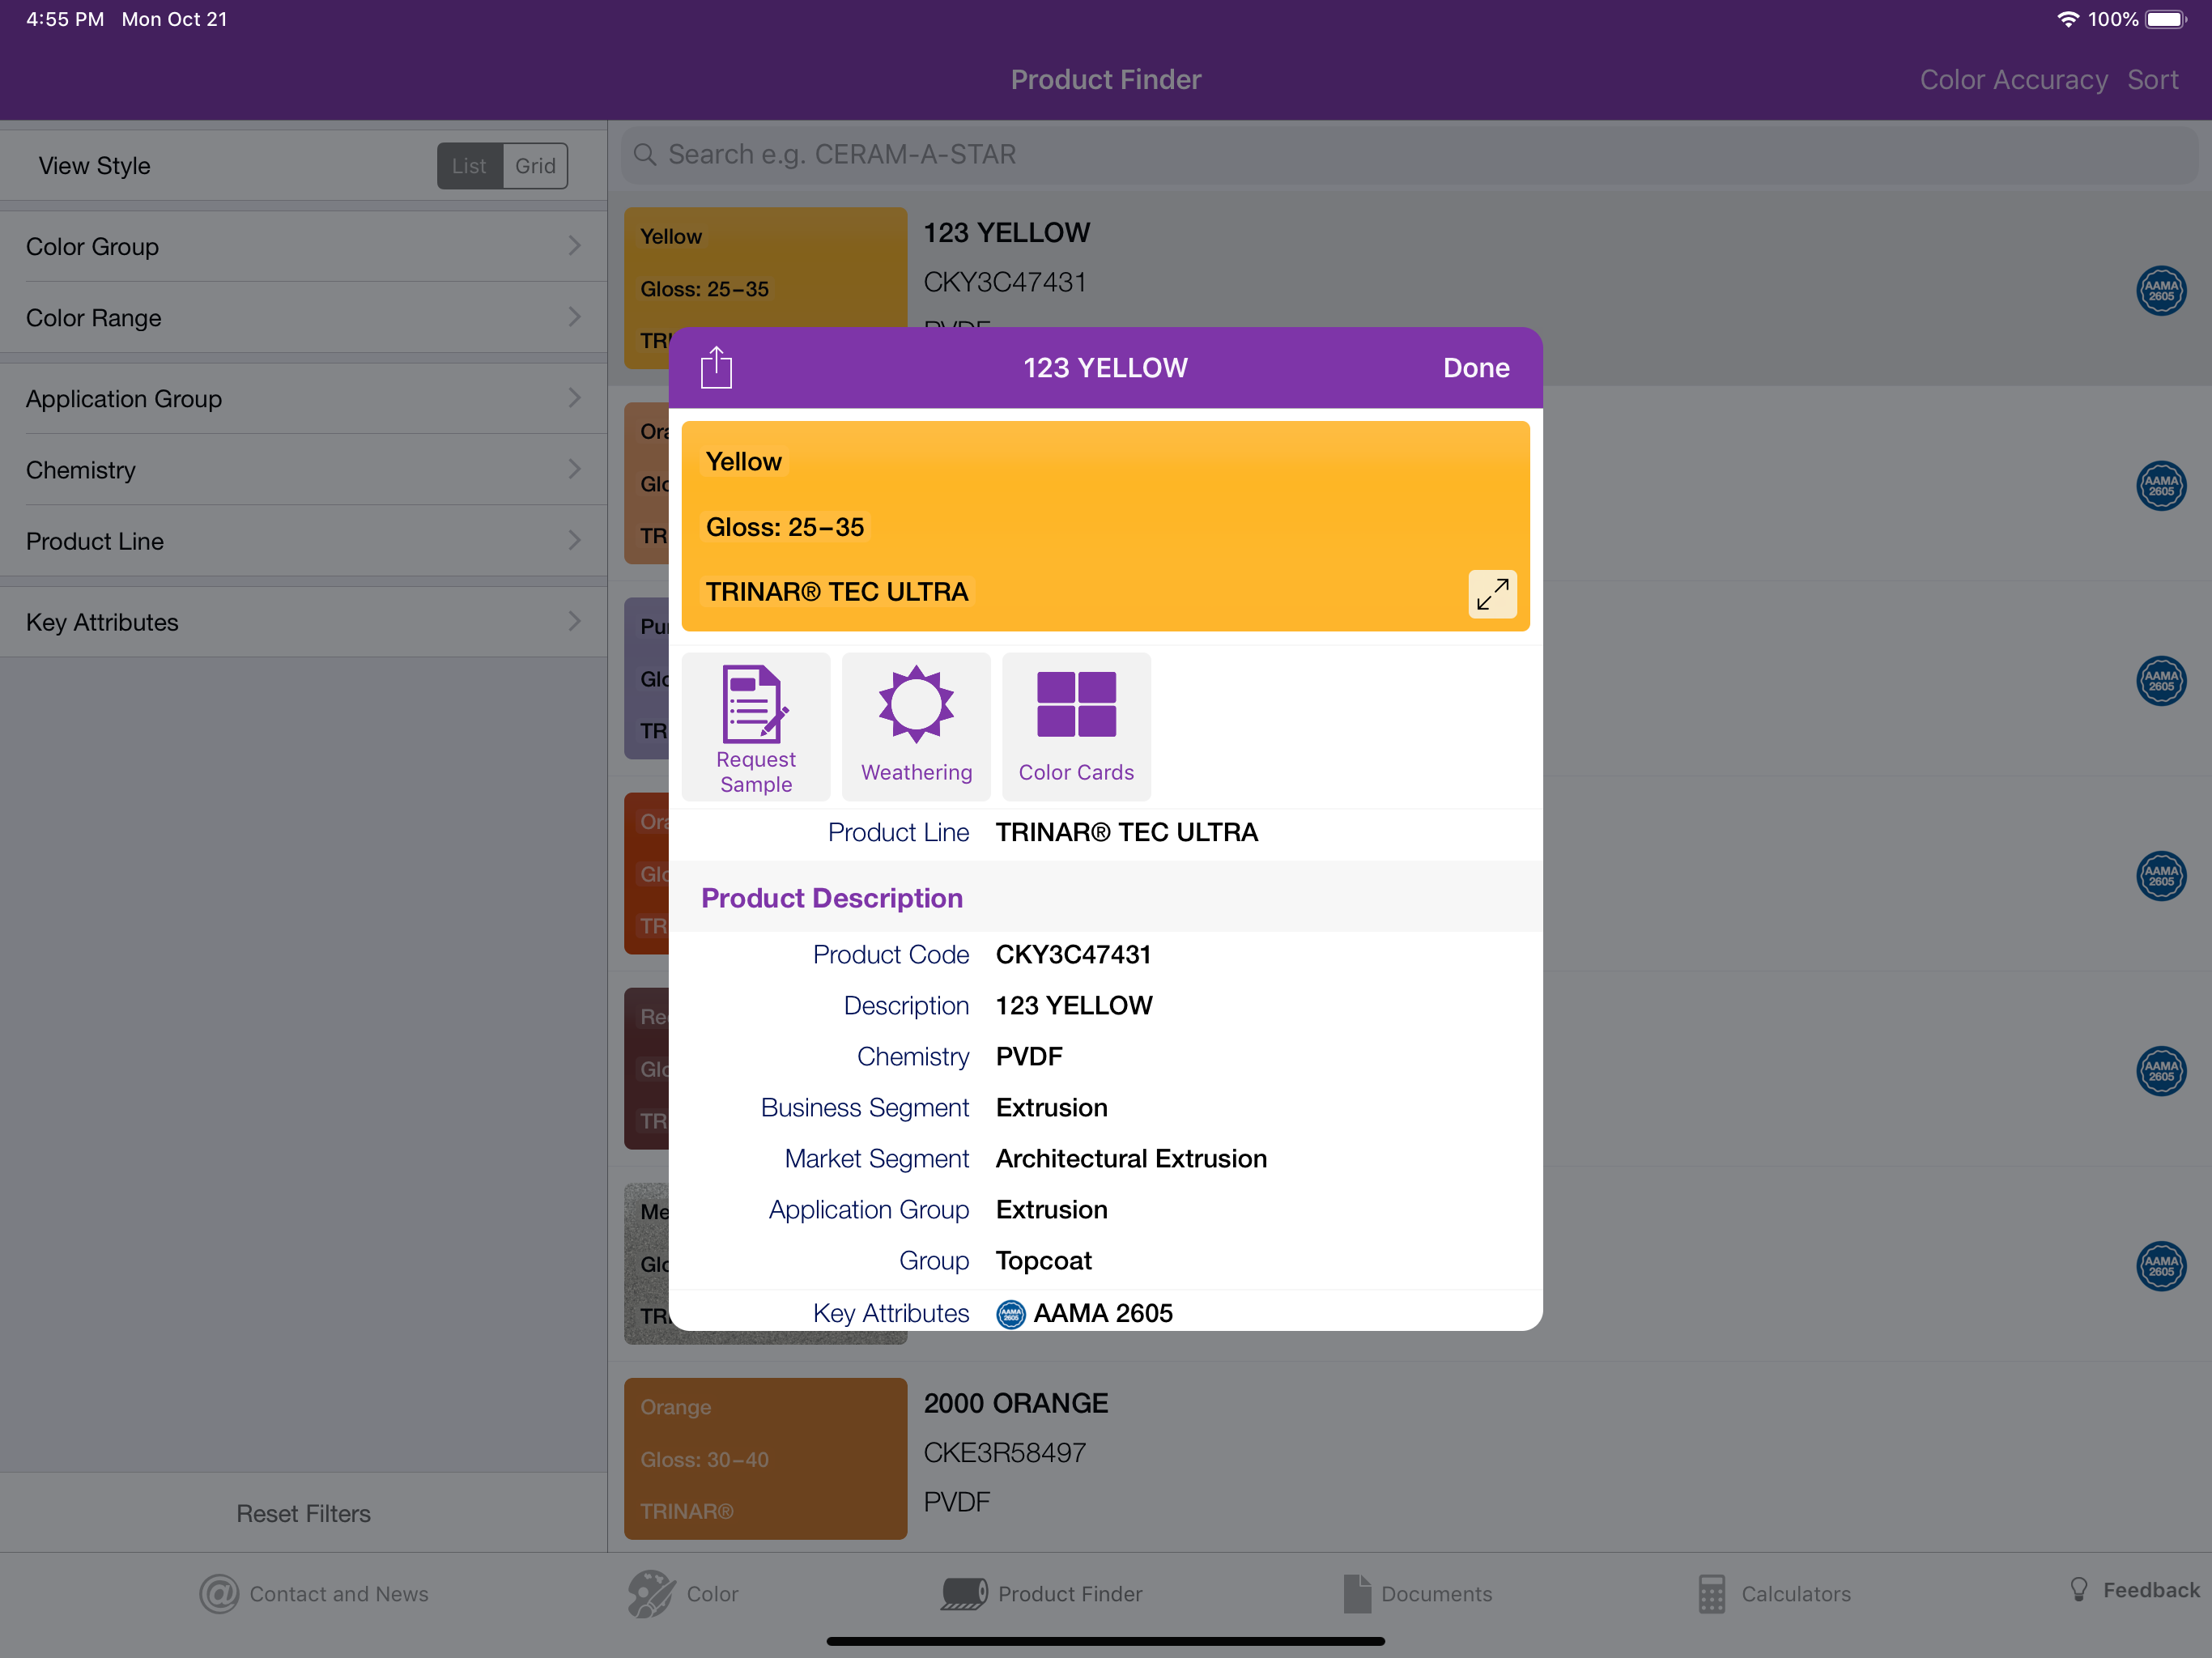Tap the Color palette icon in the tab bar
The height and width of the screenshot is (1658, 2212).
pyautogui.click(x=651, y=1594)
